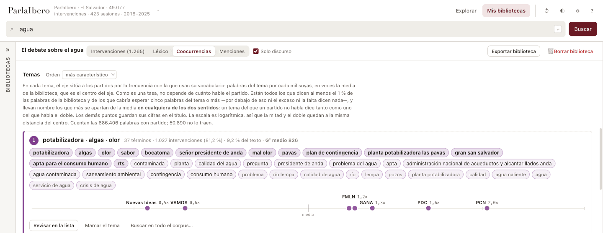
Task: Click the 'calidad del agua' chip
Action: point(218,164)
